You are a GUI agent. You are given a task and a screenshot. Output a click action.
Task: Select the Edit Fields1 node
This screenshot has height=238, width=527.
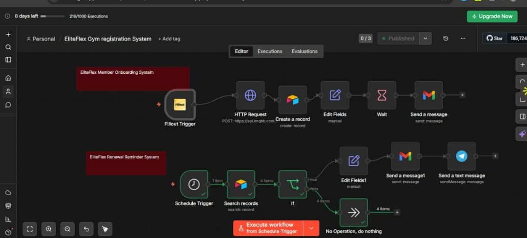354,161
